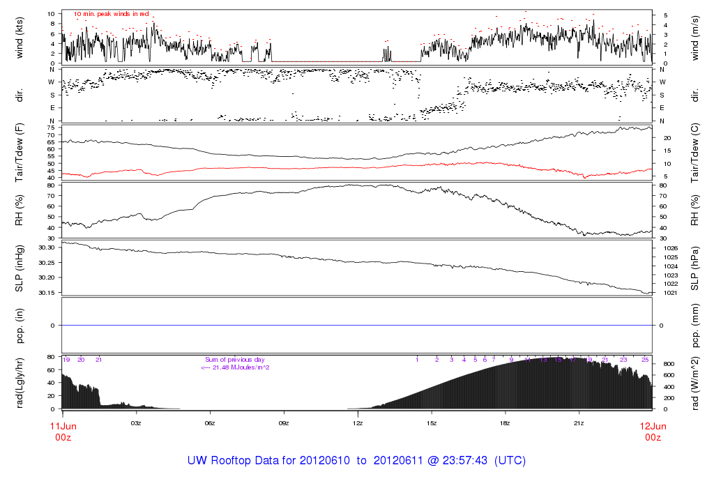
Task: Click the "pcp. (mm)" right axis label
Action: click(x=694, y=326)
